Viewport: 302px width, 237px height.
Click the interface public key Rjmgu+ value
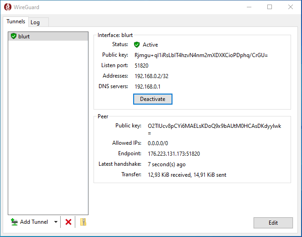click(x=201, y=55)
